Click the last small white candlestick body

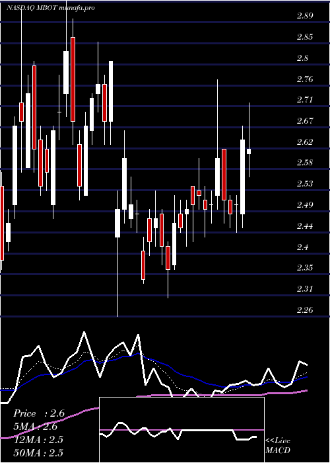[x=249, y=151]
